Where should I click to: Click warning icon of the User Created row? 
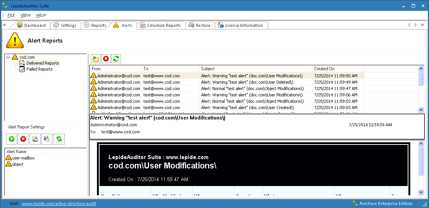click(94, 108)
